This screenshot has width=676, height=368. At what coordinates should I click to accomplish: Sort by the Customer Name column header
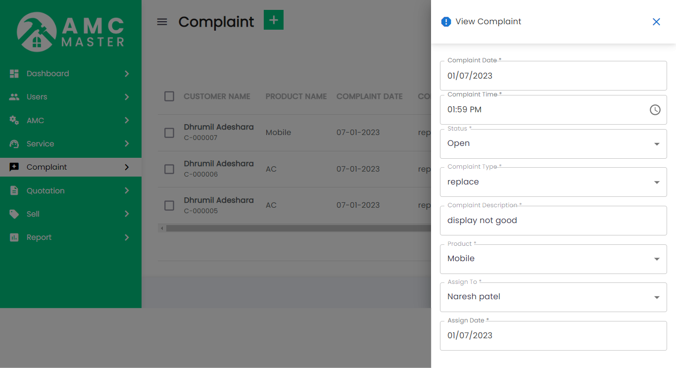pos(217,96)
